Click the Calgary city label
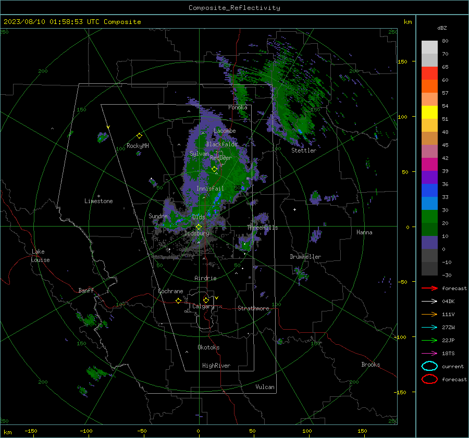The height and width of the screenshot is (438, 469). click(203, 306)
